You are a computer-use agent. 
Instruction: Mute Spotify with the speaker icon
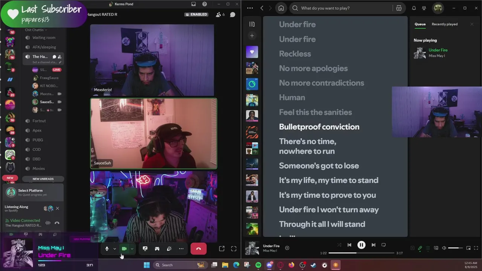[x=444, y=248]
